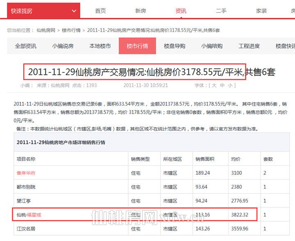Open the 家装 navigation item
Viewport: 295px width, 241px height.
261,11
